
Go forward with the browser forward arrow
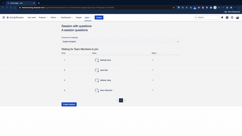pos(7,8)
